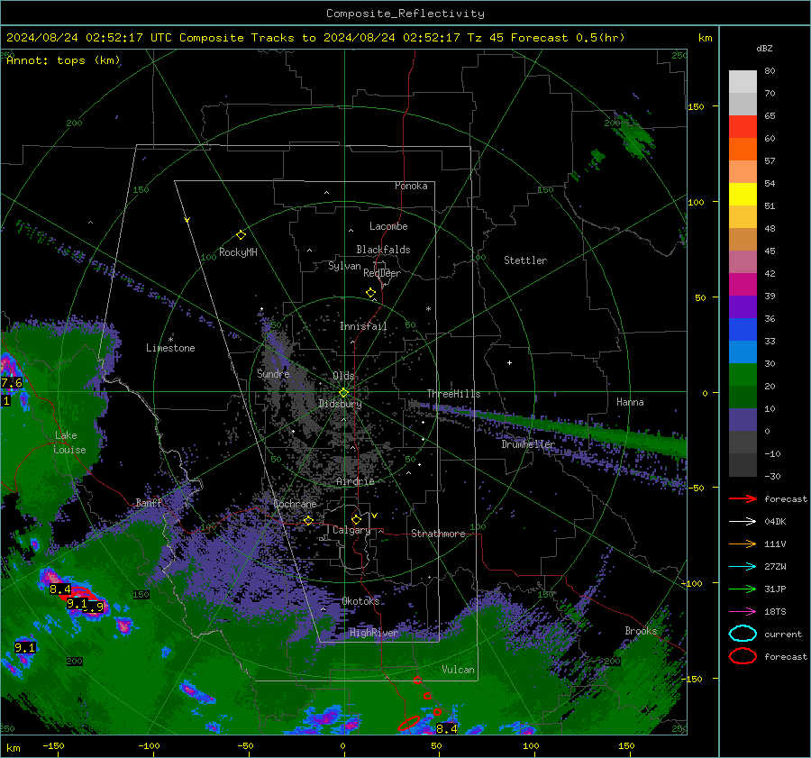Click the yellow diamond marker beside RockyMH
This screenshot has width=811, height=758.
point(241,235)
